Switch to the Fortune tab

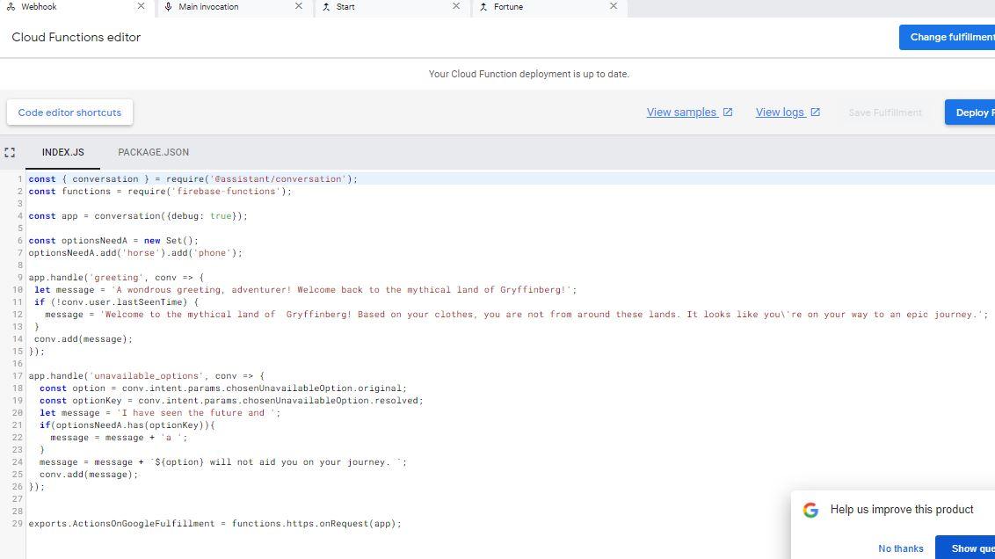pyautogui.click(x=507, y=6)
